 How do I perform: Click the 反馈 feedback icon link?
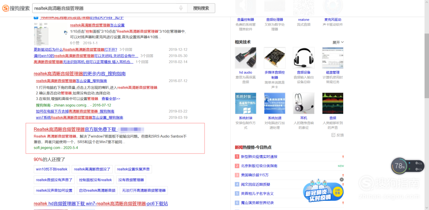[x=338, y=135]
